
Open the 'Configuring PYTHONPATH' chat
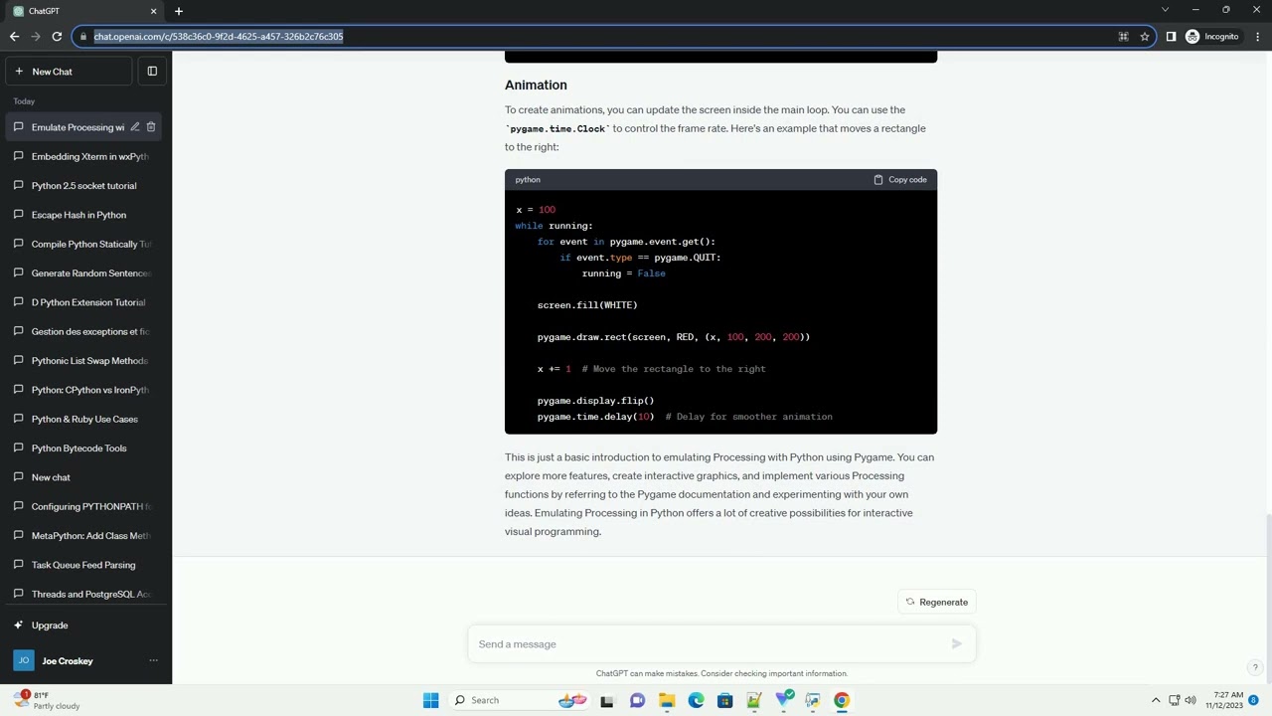85,506
